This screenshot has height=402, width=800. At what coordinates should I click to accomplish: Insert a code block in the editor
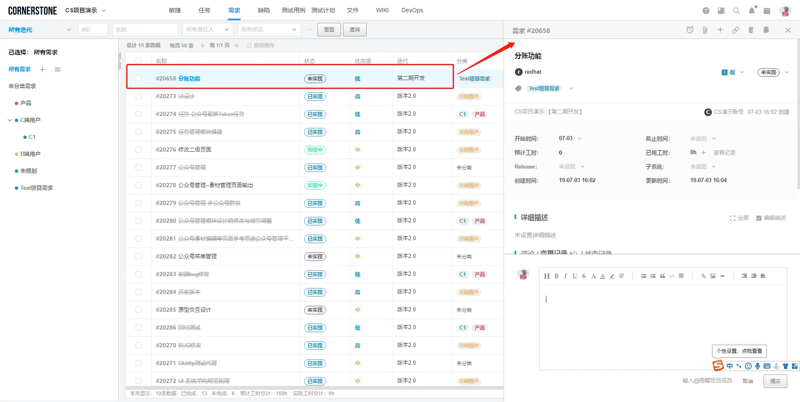click(671, 276)
